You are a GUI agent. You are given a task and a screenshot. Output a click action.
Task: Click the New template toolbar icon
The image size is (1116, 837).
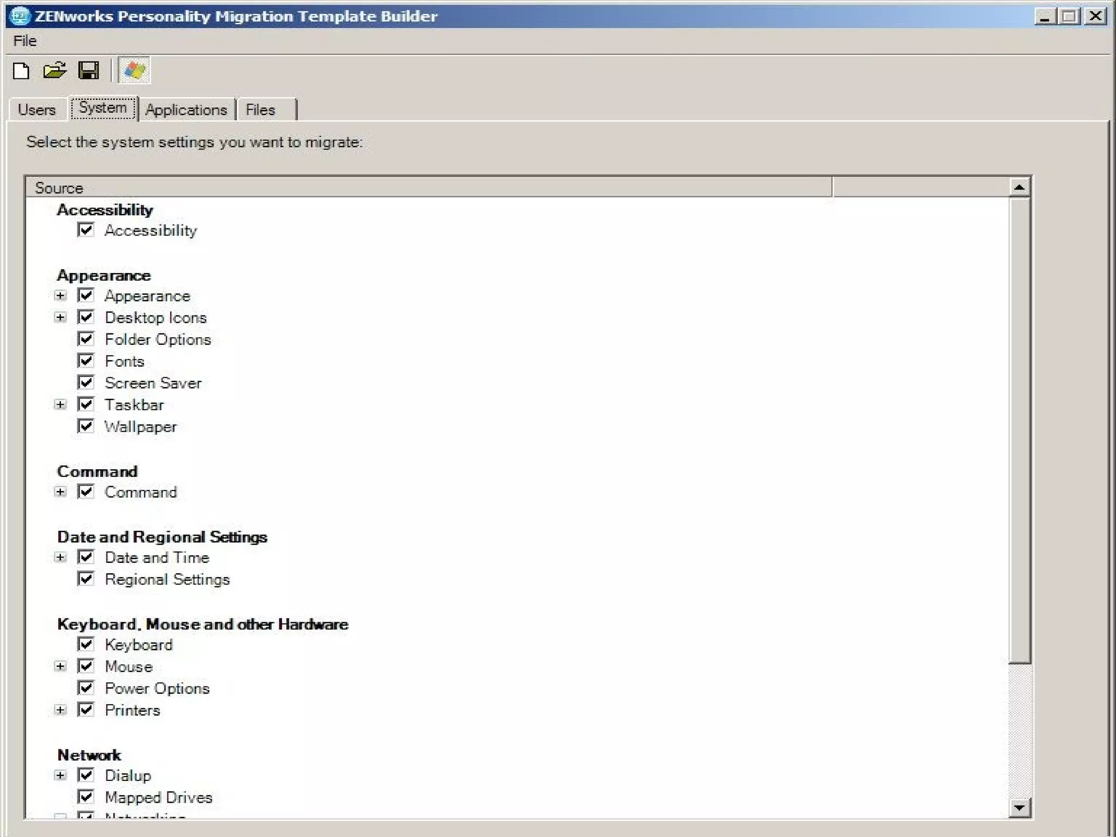21,71
